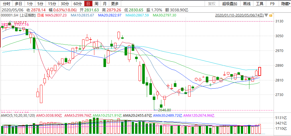Click the 复权 adjustment button

212,4
